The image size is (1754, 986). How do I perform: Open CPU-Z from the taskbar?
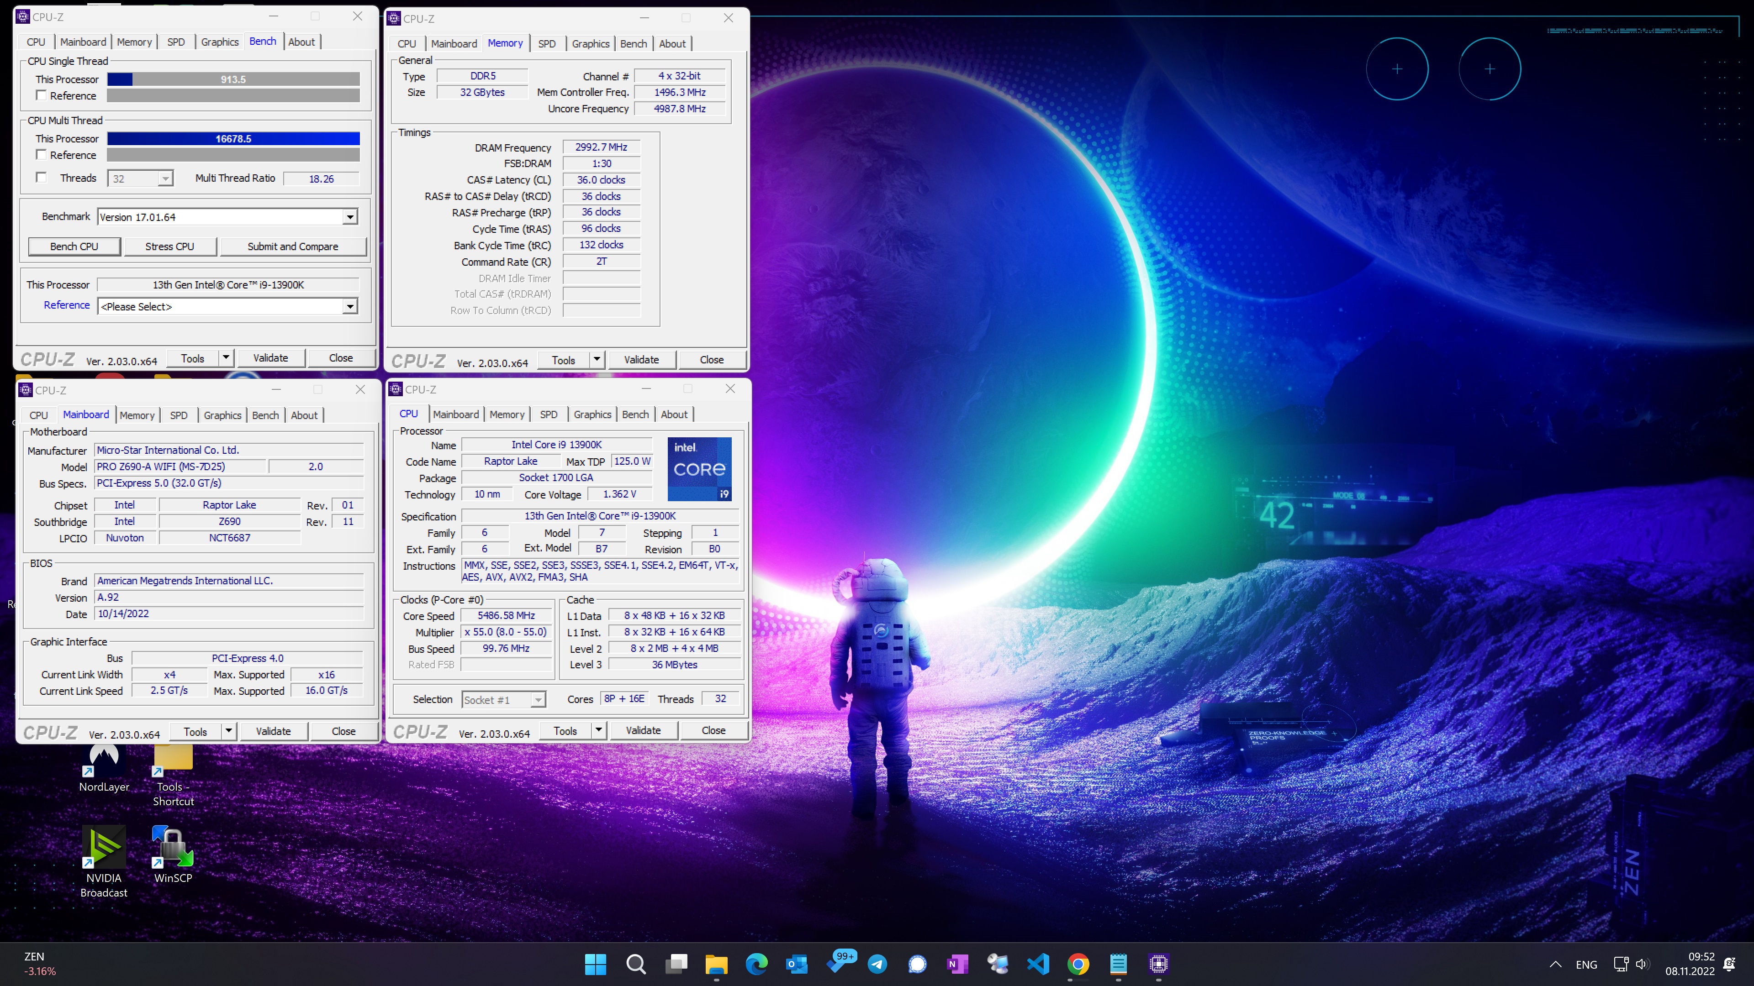(1158, 964)
